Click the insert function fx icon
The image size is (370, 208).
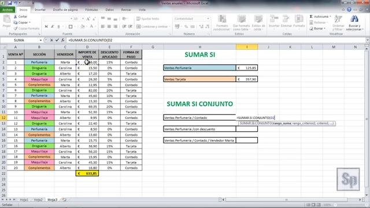point(63,40)
